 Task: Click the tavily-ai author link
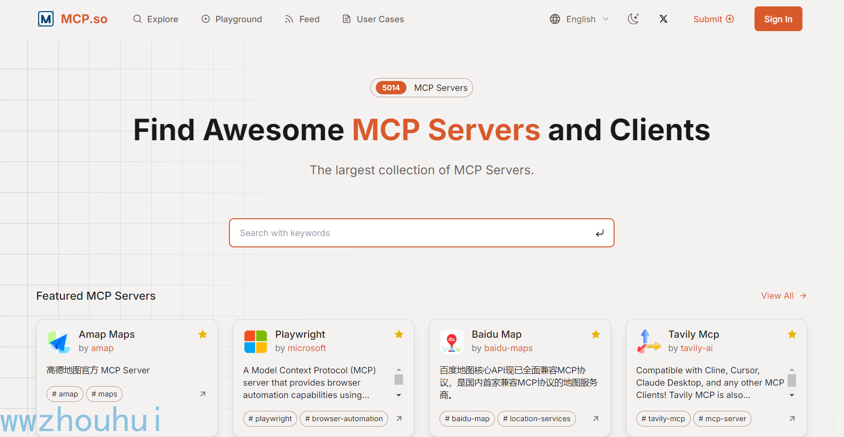click(x=697, y=348)
